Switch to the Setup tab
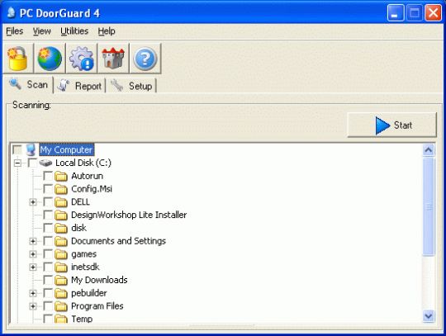446x336 pixels. (x=131, y=86)
